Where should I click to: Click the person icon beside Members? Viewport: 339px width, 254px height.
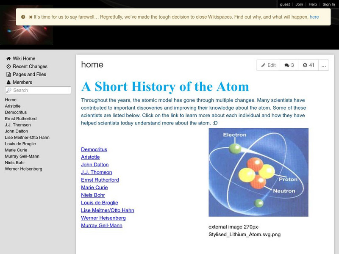point(8,82)
